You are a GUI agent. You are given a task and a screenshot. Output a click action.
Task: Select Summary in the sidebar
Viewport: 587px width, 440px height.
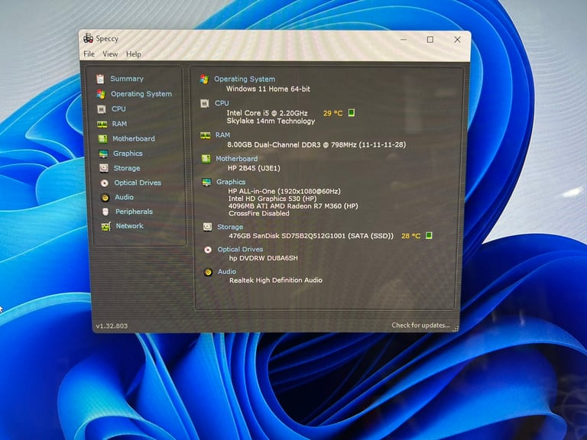pyautogui.click(x=127, y=79)
